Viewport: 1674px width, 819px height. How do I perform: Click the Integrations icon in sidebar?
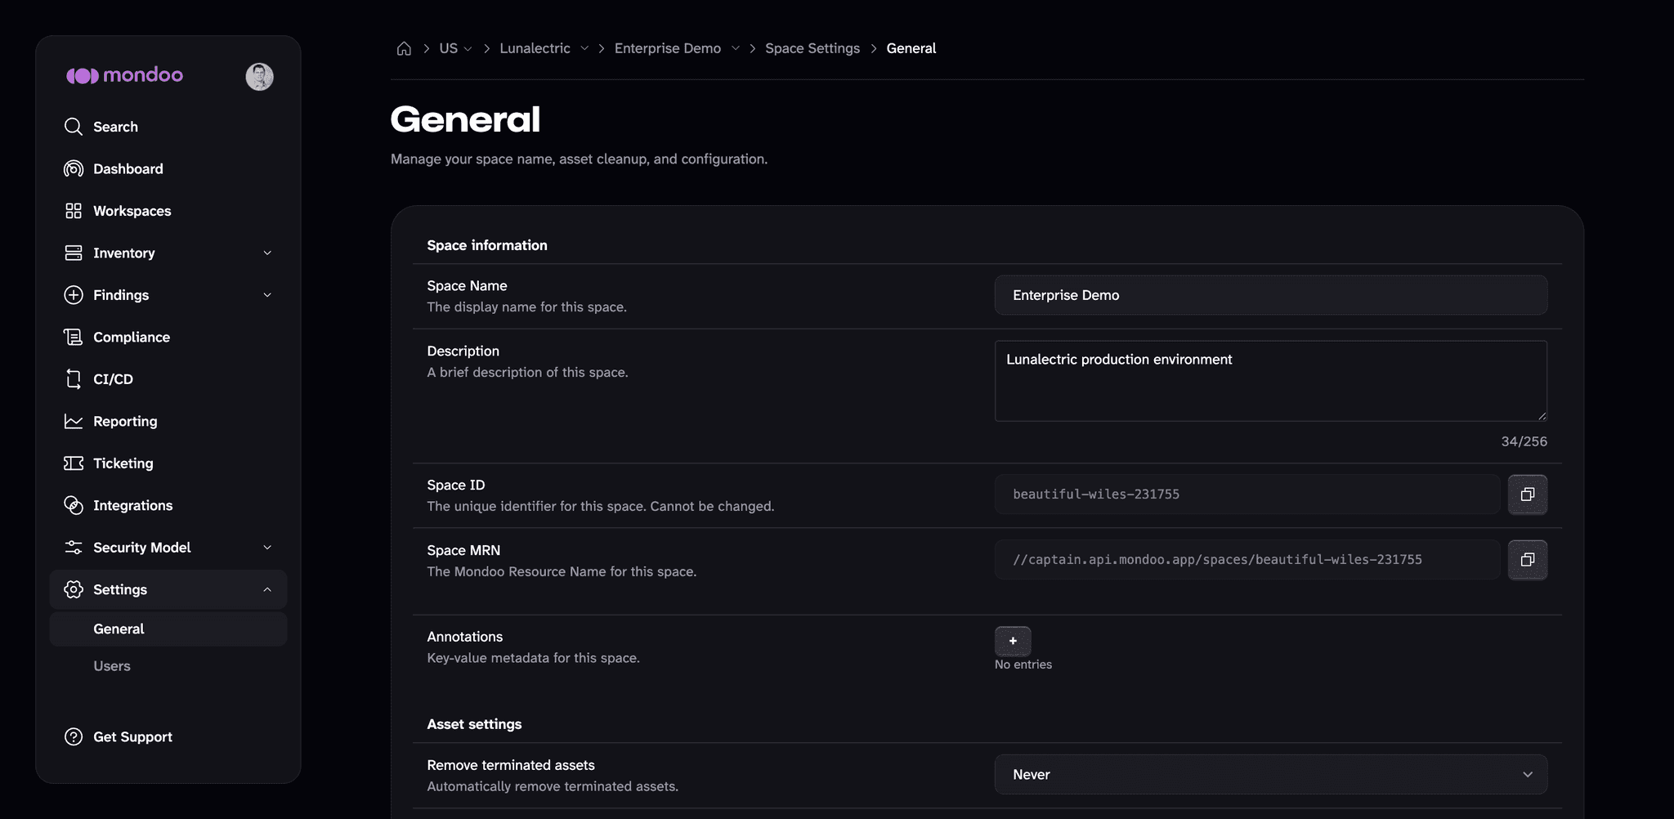point(74,505)
